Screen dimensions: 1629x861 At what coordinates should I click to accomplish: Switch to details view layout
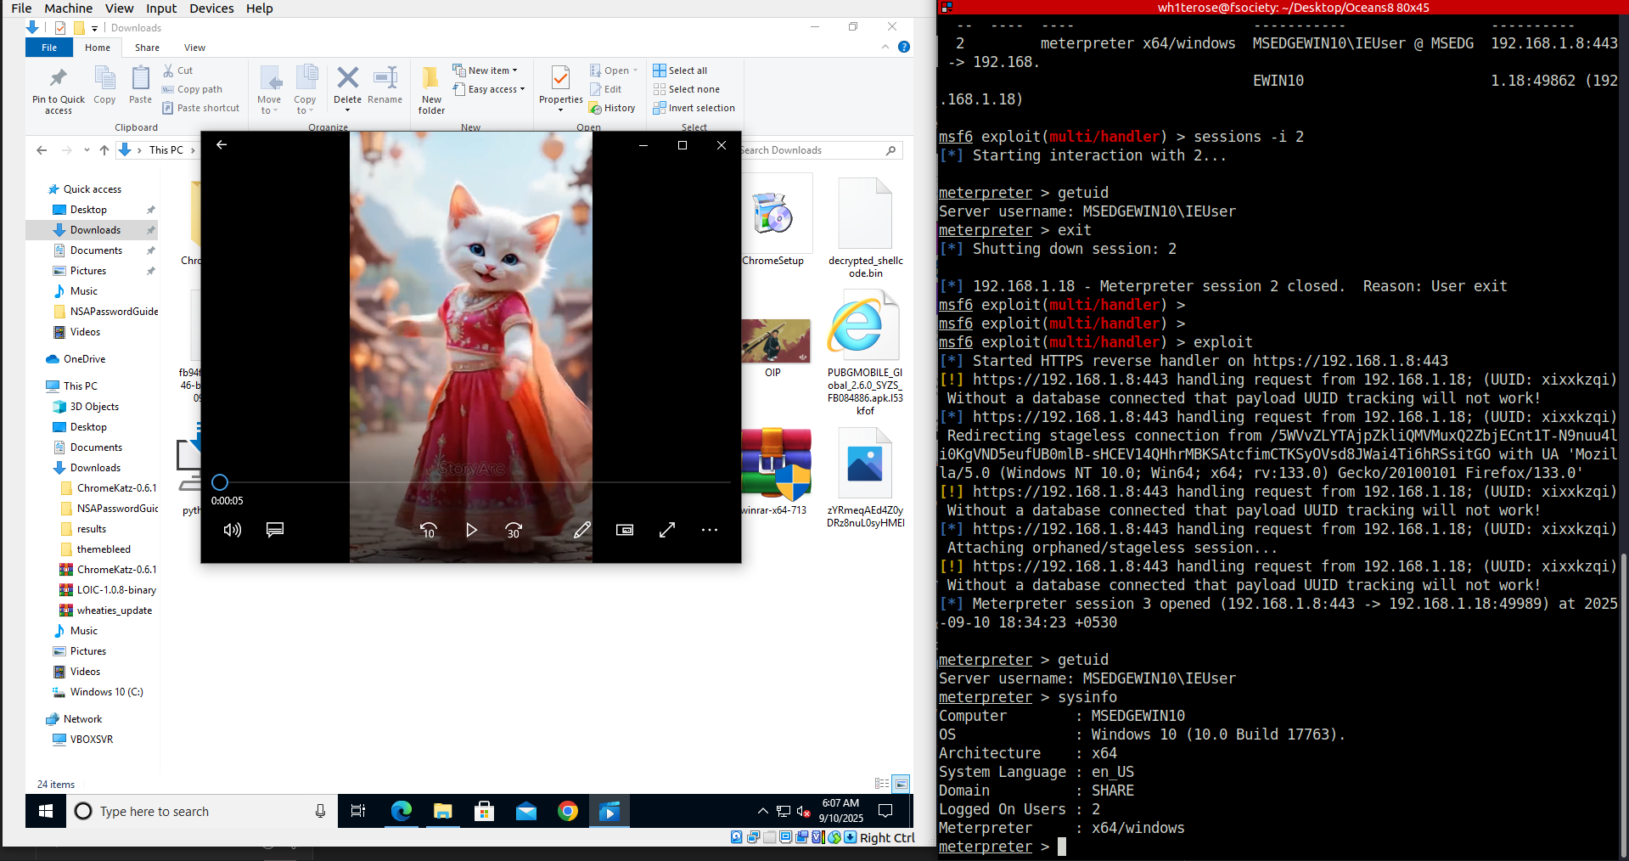[x=882, y=784]
